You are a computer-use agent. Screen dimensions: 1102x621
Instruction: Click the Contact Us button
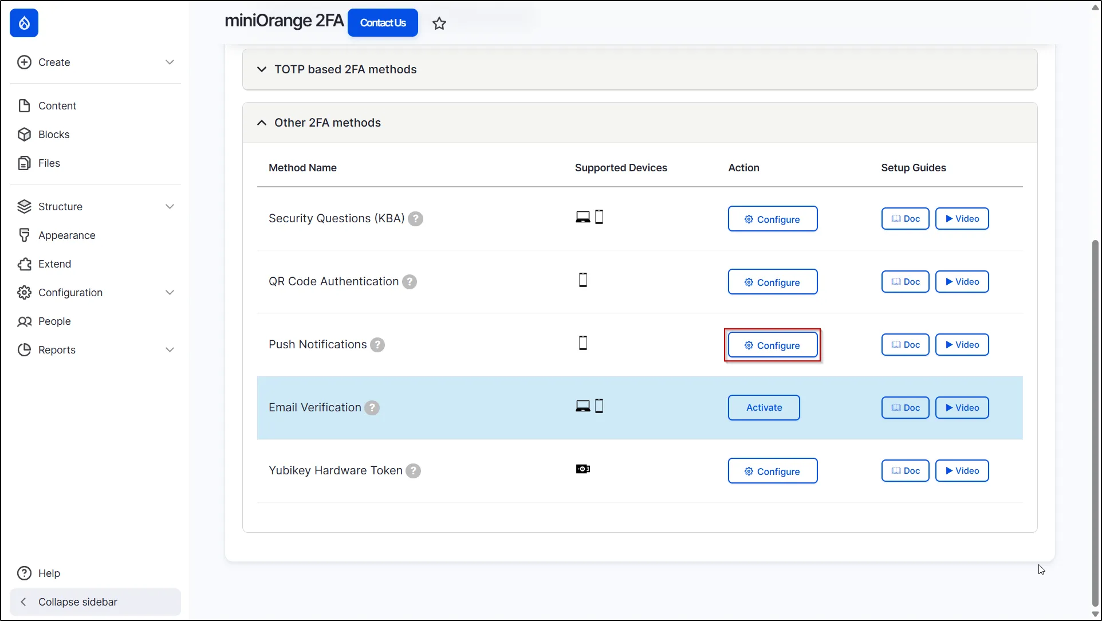pyautogui.click(x=383, y=23)
